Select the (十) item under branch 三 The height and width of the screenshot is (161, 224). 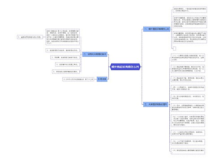click(x=188, y=150)
